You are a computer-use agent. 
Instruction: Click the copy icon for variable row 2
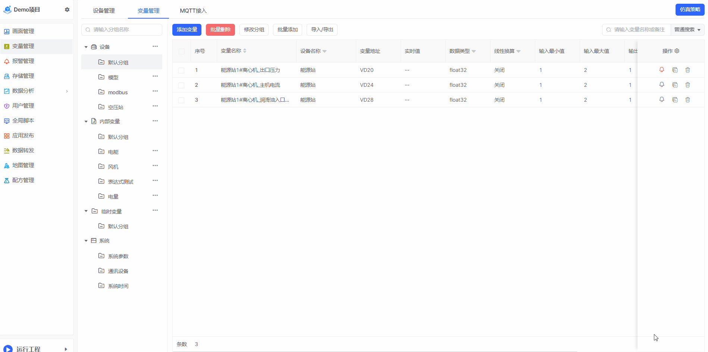point(675,85)
